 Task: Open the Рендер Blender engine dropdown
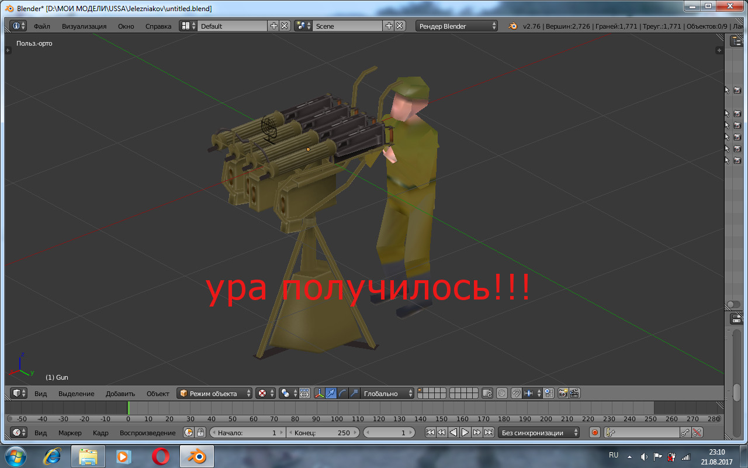(x=457, y=26)
